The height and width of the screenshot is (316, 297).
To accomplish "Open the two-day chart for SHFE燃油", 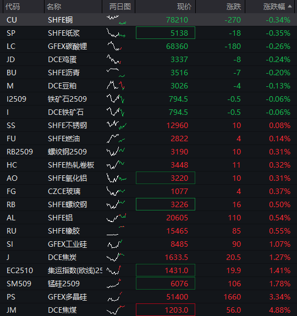I will [x=116, y=138].
